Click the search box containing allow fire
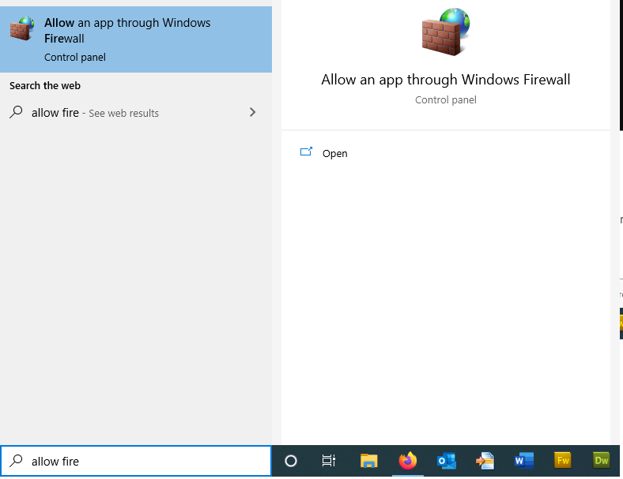This screenshot has height=479, width=623. (136, 461)
